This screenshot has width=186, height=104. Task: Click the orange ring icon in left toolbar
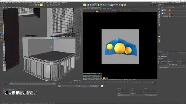click(1, 40)
